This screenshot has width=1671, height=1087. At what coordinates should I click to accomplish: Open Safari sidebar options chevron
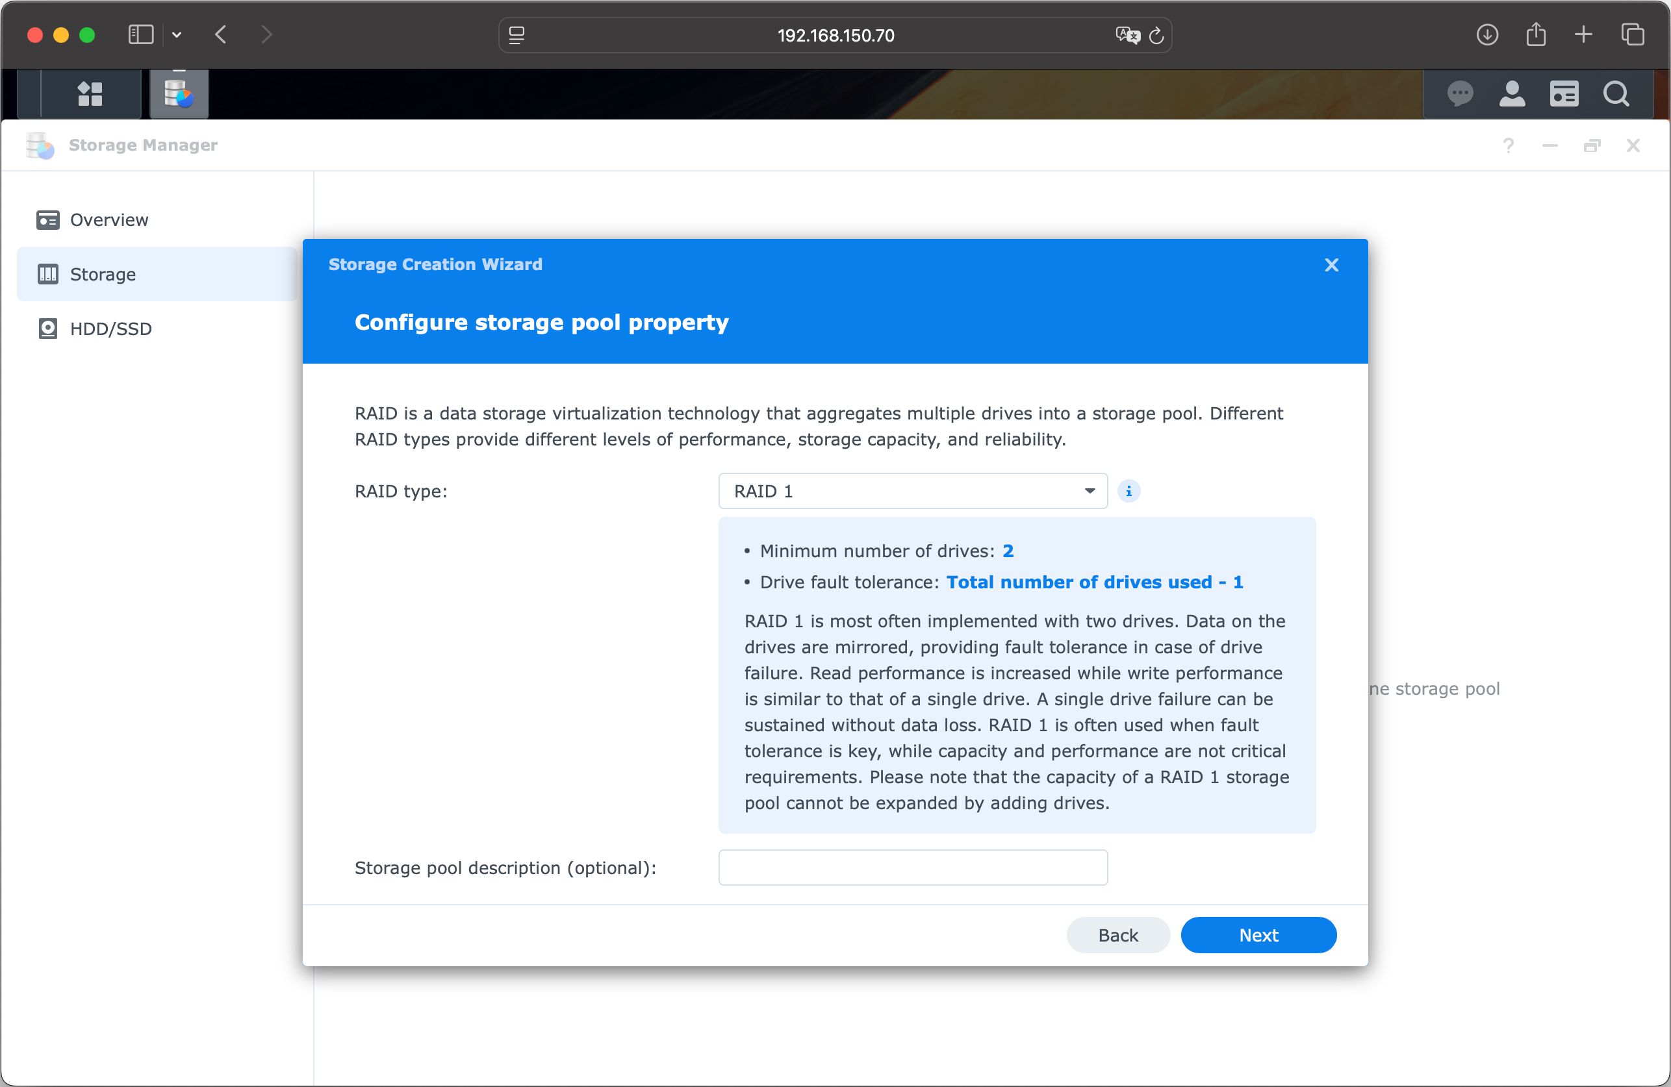pyautogui.click(x=177, y=34)
